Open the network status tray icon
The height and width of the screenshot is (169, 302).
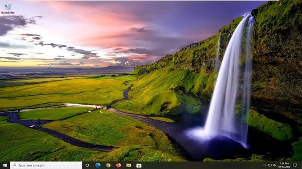(270, 165)
